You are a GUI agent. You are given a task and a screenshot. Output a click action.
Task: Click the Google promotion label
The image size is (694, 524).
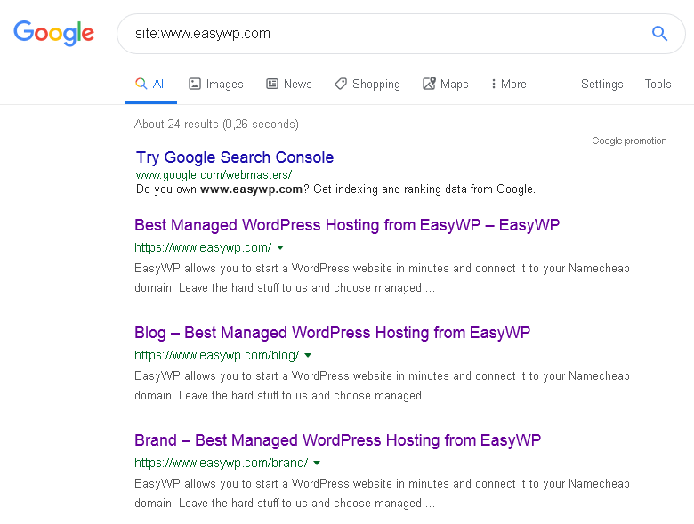(x=629, y=141)
